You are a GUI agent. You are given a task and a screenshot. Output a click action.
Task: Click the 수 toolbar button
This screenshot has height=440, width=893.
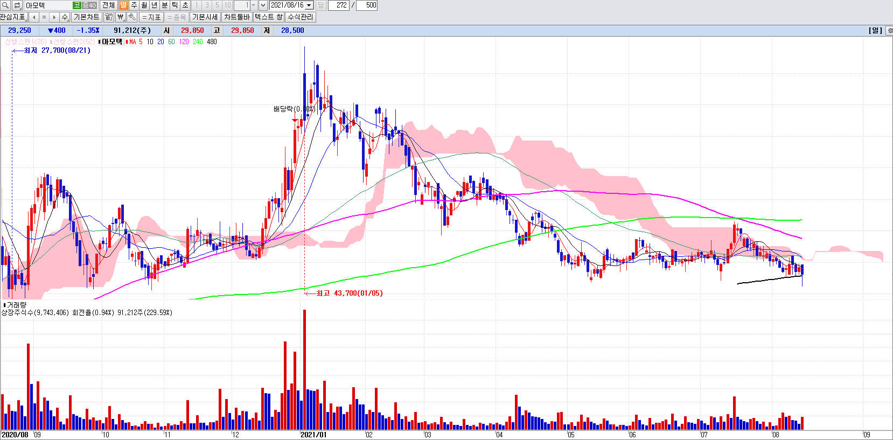(x=65, y=17)
